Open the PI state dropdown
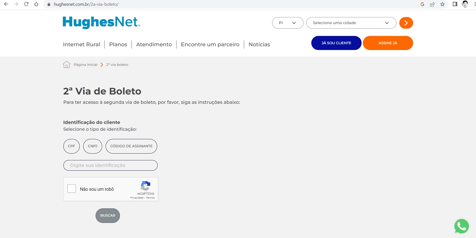 coord(288,23)
